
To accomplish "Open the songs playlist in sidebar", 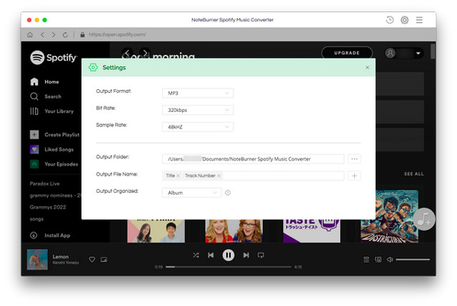I will (37, 219).
